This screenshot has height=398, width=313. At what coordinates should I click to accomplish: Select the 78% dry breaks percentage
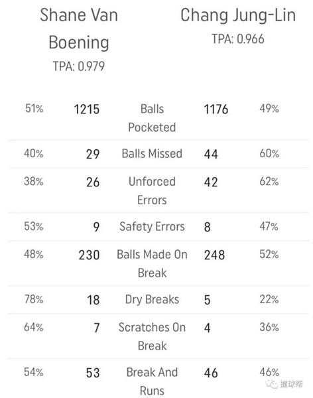coord(34,299)
